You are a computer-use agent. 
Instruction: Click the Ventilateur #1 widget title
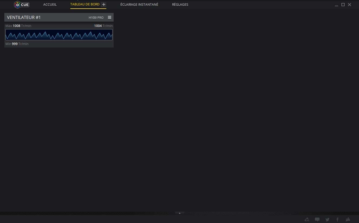click(24, 17)
